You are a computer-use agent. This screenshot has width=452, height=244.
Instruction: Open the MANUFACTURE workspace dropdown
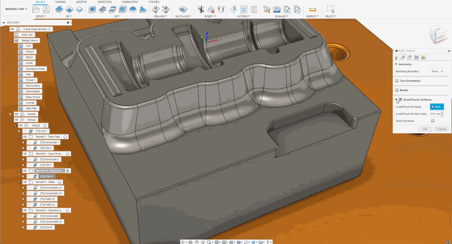point(16,9)
